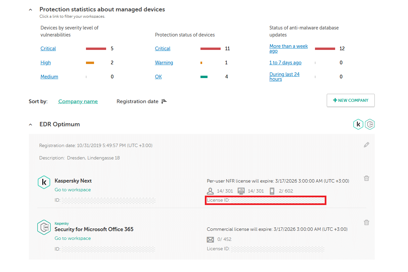Click the Kaspersky Next hexagon filter icon
This screenshot has width=408, height=272.
(x=358, y=125)
